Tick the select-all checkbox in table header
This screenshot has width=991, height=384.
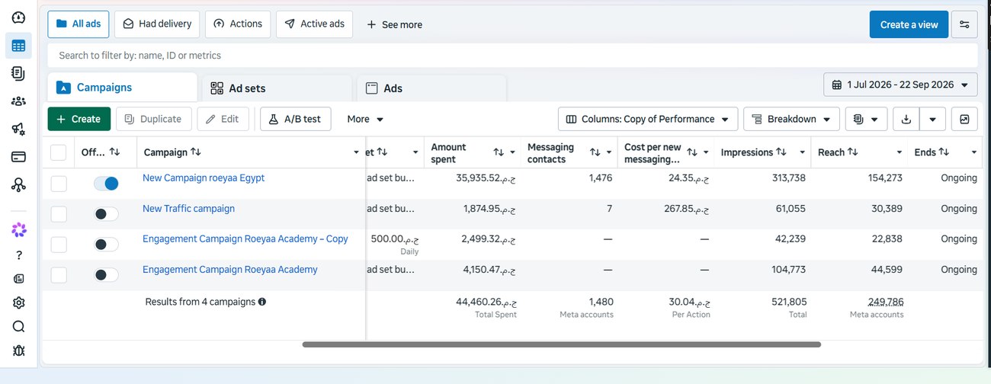[59, 152]
